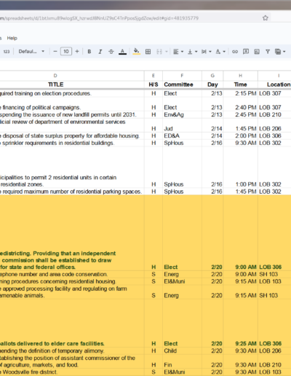This screenshot has height=376, width=291.
Task: Open the horizontal align dropdown
Action: coord(178,52)
